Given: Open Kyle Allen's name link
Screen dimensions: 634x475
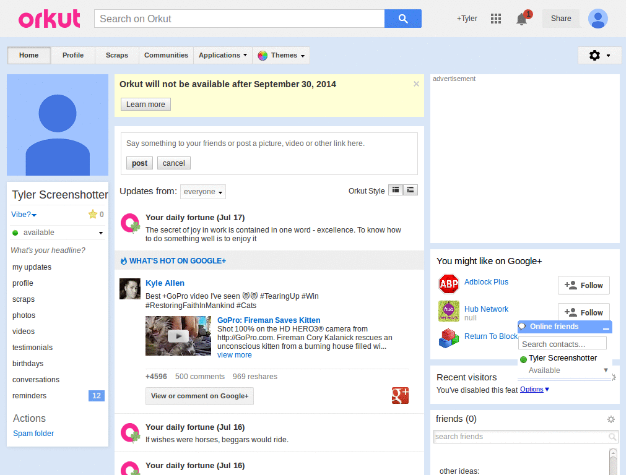Looking at the screenshot, I should tap(165, 283).
